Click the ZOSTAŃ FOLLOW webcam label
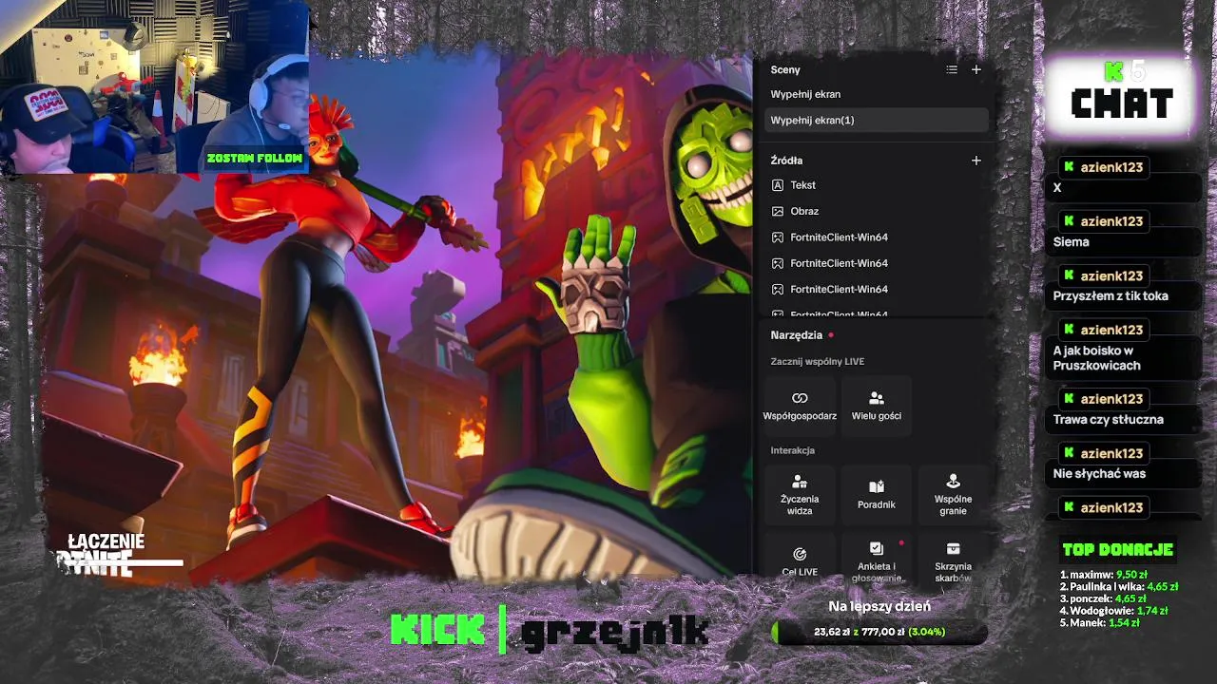This screenshot has height=684, width=1217. point(254,158)
